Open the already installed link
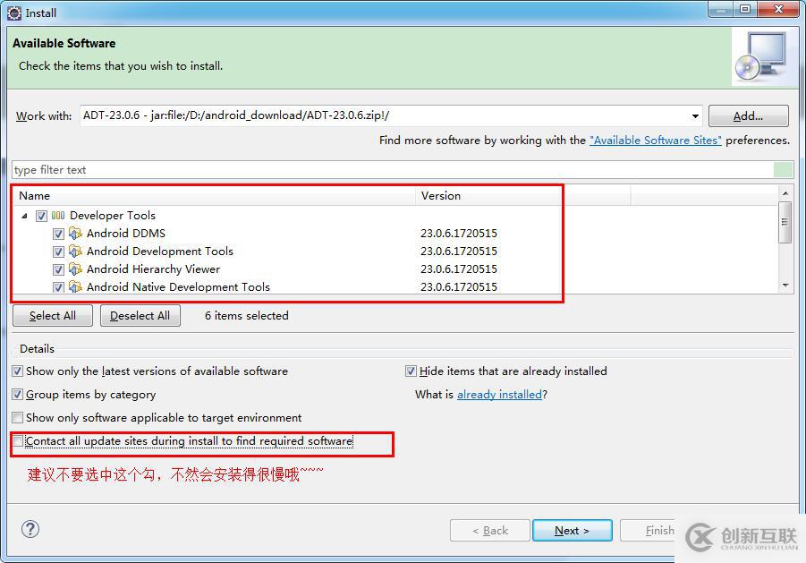This screenshot has width=806, height=563. [x=500, y=395]
